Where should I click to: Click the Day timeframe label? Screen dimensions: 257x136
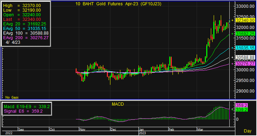coord(247,131)
